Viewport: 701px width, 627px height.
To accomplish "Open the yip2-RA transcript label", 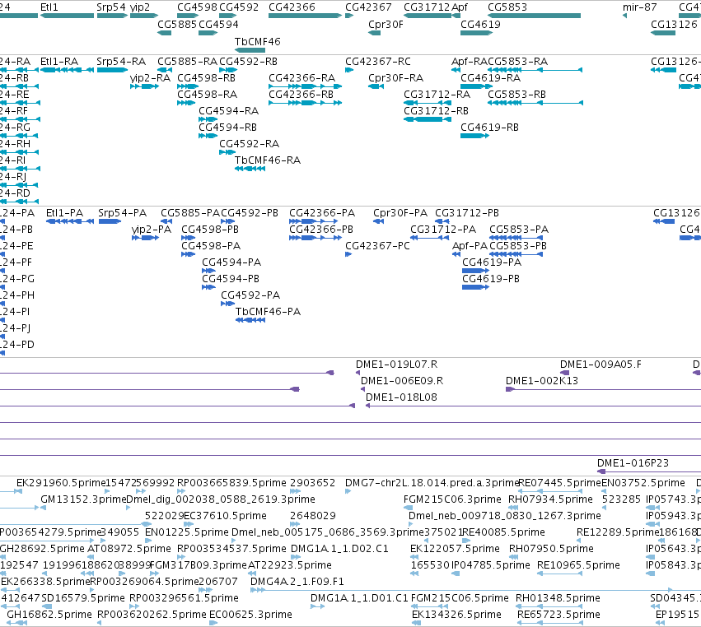I will coord(150,78).
